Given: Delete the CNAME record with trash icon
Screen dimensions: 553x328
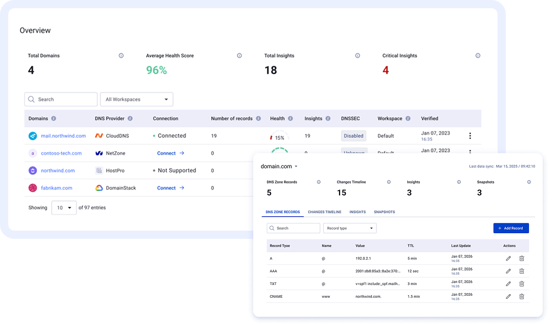Looking at the screenshot, I should (522, 297).
